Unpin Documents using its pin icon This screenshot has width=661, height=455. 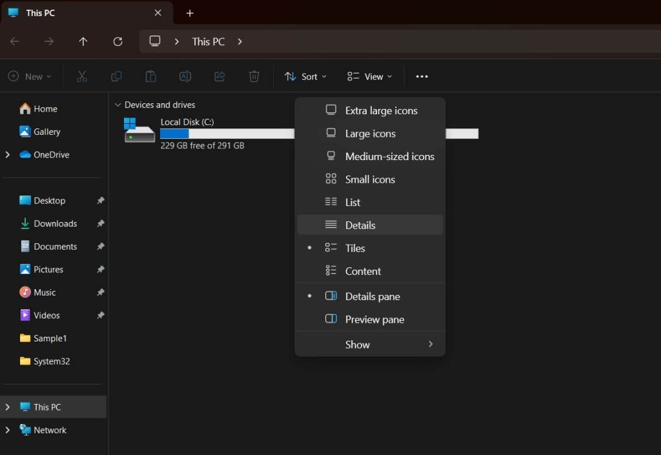coord(100,247)
